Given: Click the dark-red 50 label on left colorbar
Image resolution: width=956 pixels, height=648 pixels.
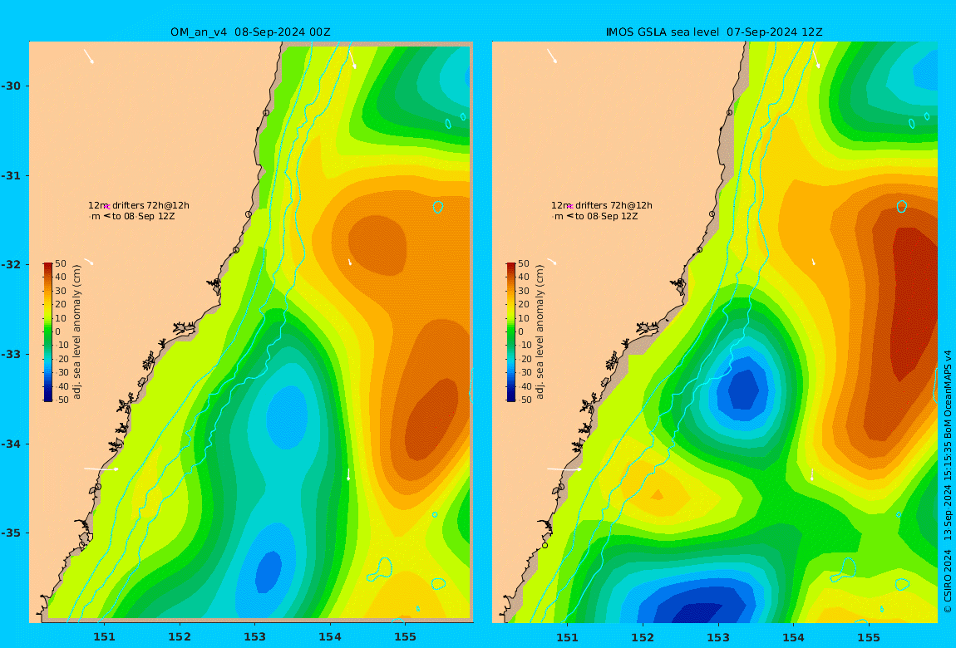Looking at the screenshot, I should point(61,264).
